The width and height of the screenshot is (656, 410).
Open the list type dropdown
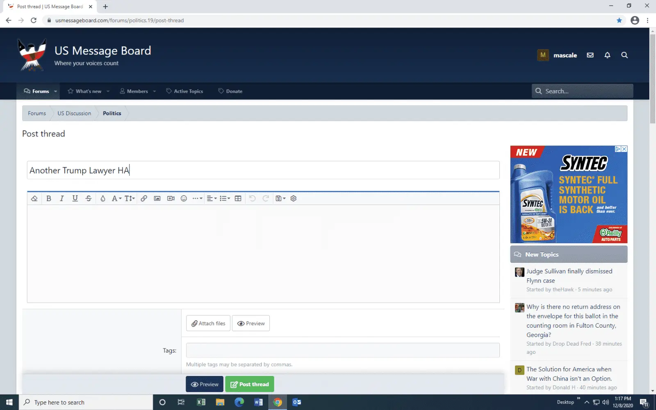(x=225, y=198)
